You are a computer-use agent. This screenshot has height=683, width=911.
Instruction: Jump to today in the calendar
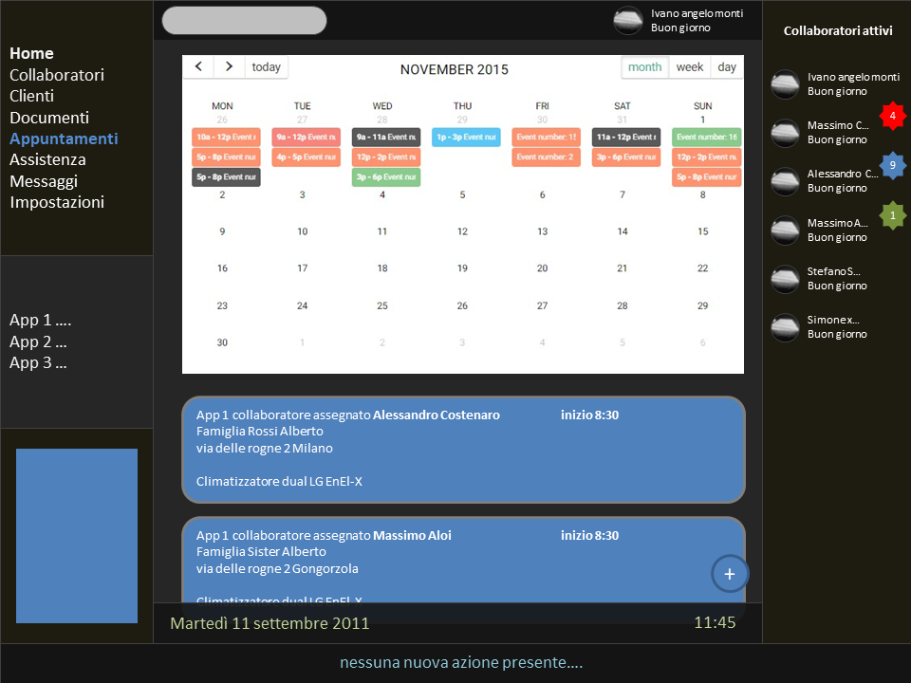click(x=266, y=66)
